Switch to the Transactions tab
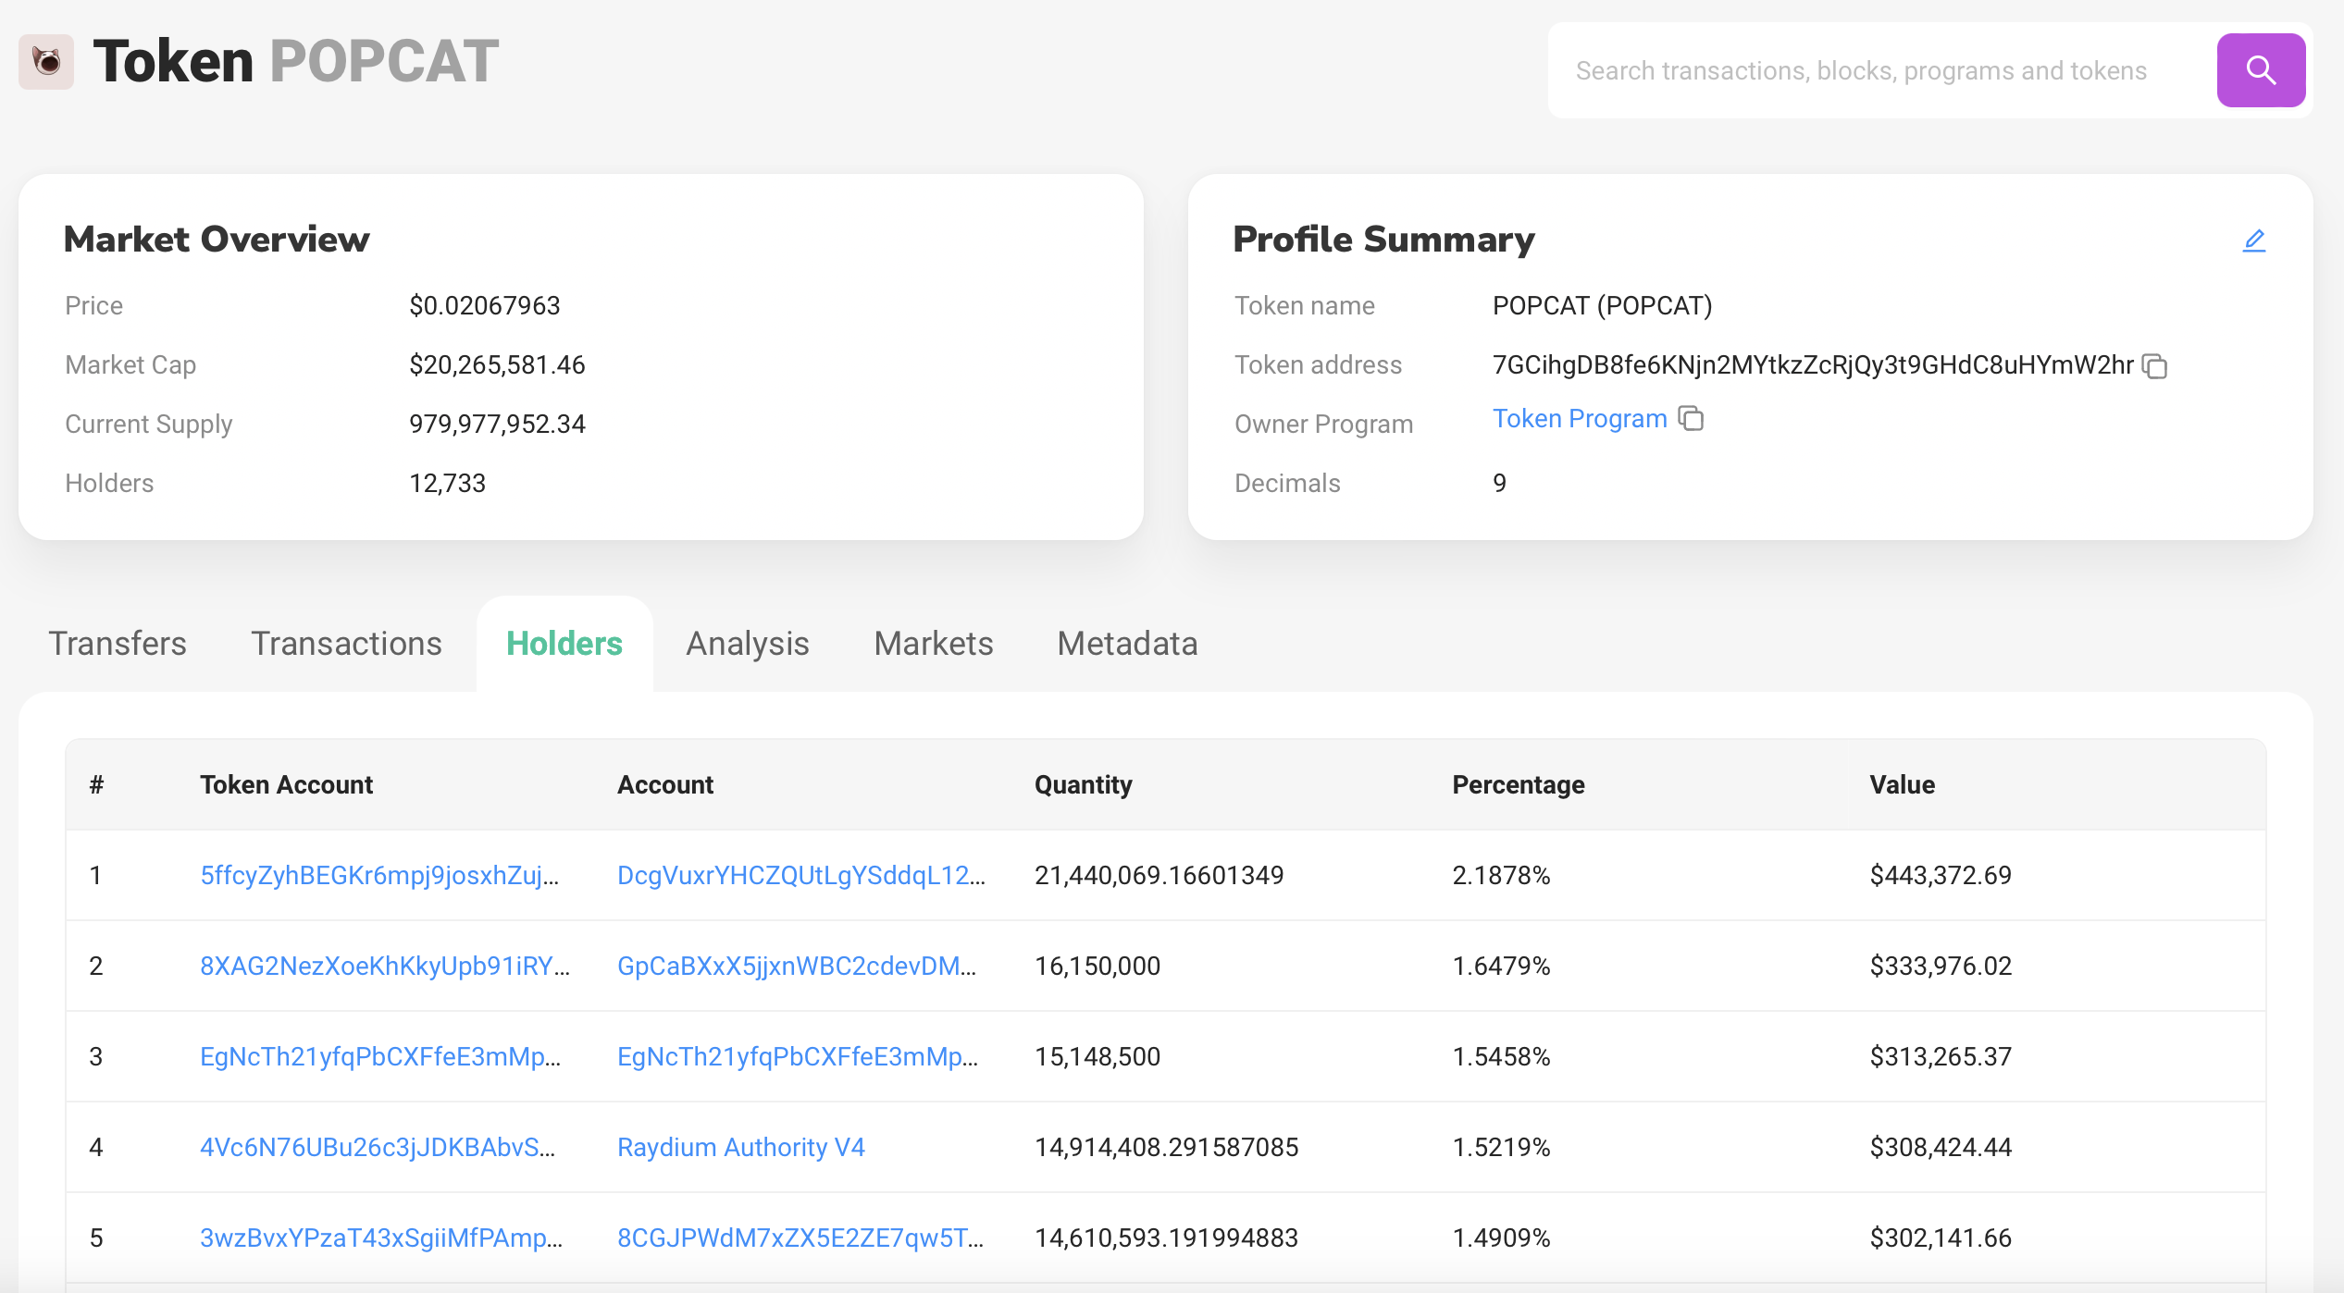 [346, 644]
